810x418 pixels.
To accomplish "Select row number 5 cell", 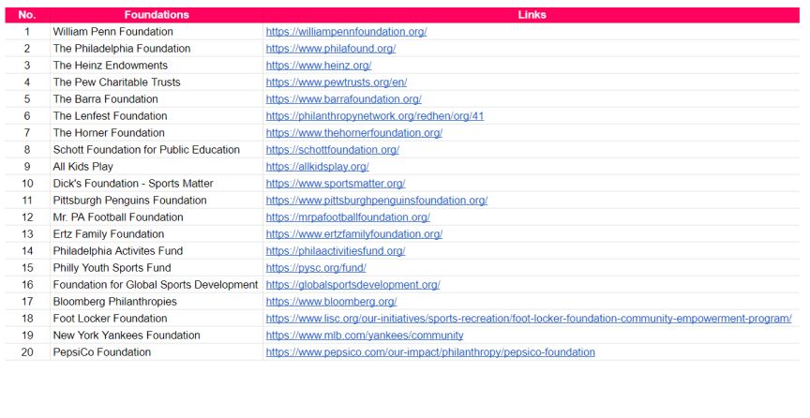I will (x=27, y=99).
